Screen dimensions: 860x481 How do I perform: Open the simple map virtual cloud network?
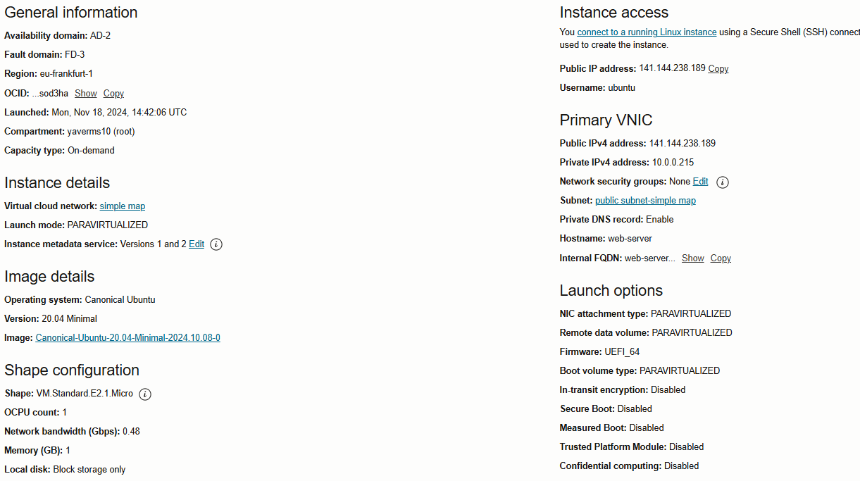click(122, 206)
